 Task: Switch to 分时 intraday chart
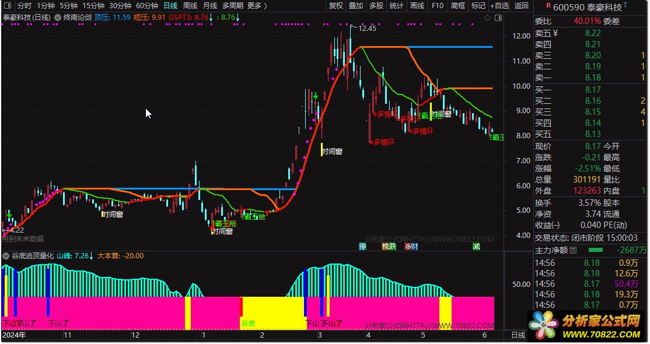(x=25, y=6)
